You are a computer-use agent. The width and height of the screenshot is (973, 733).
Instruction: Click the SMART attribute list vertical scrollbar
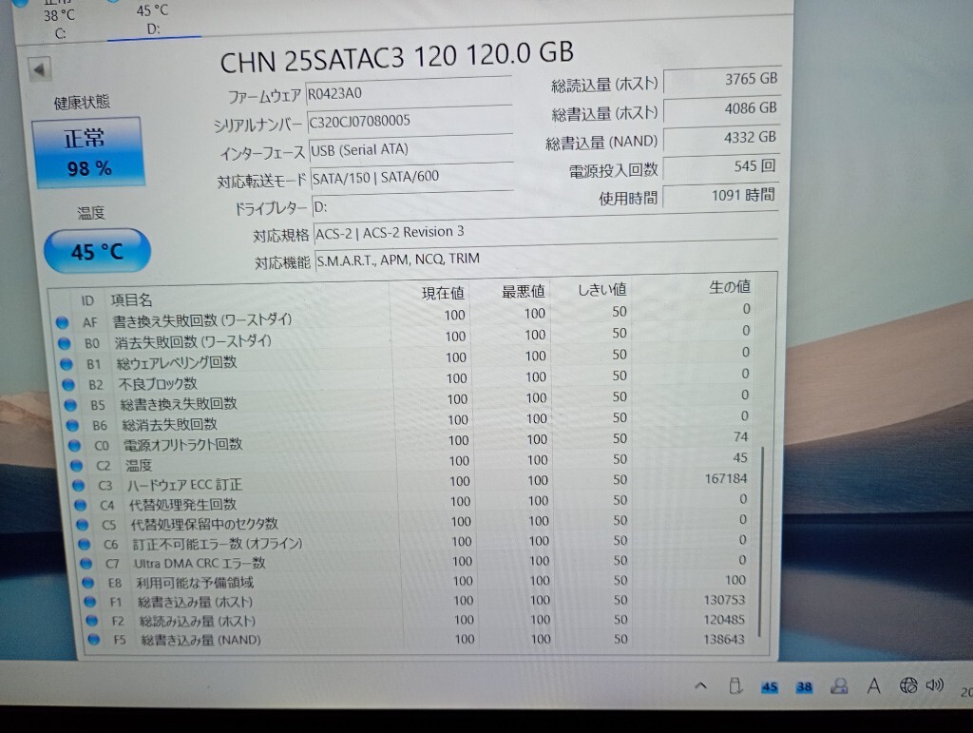click(761, 540)
